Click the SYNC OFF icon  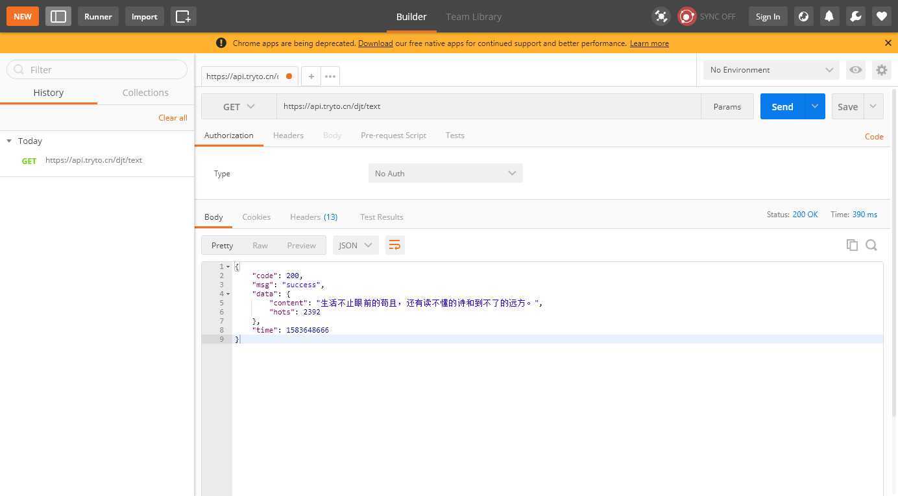pyautogui.click(x=687, y=16)
